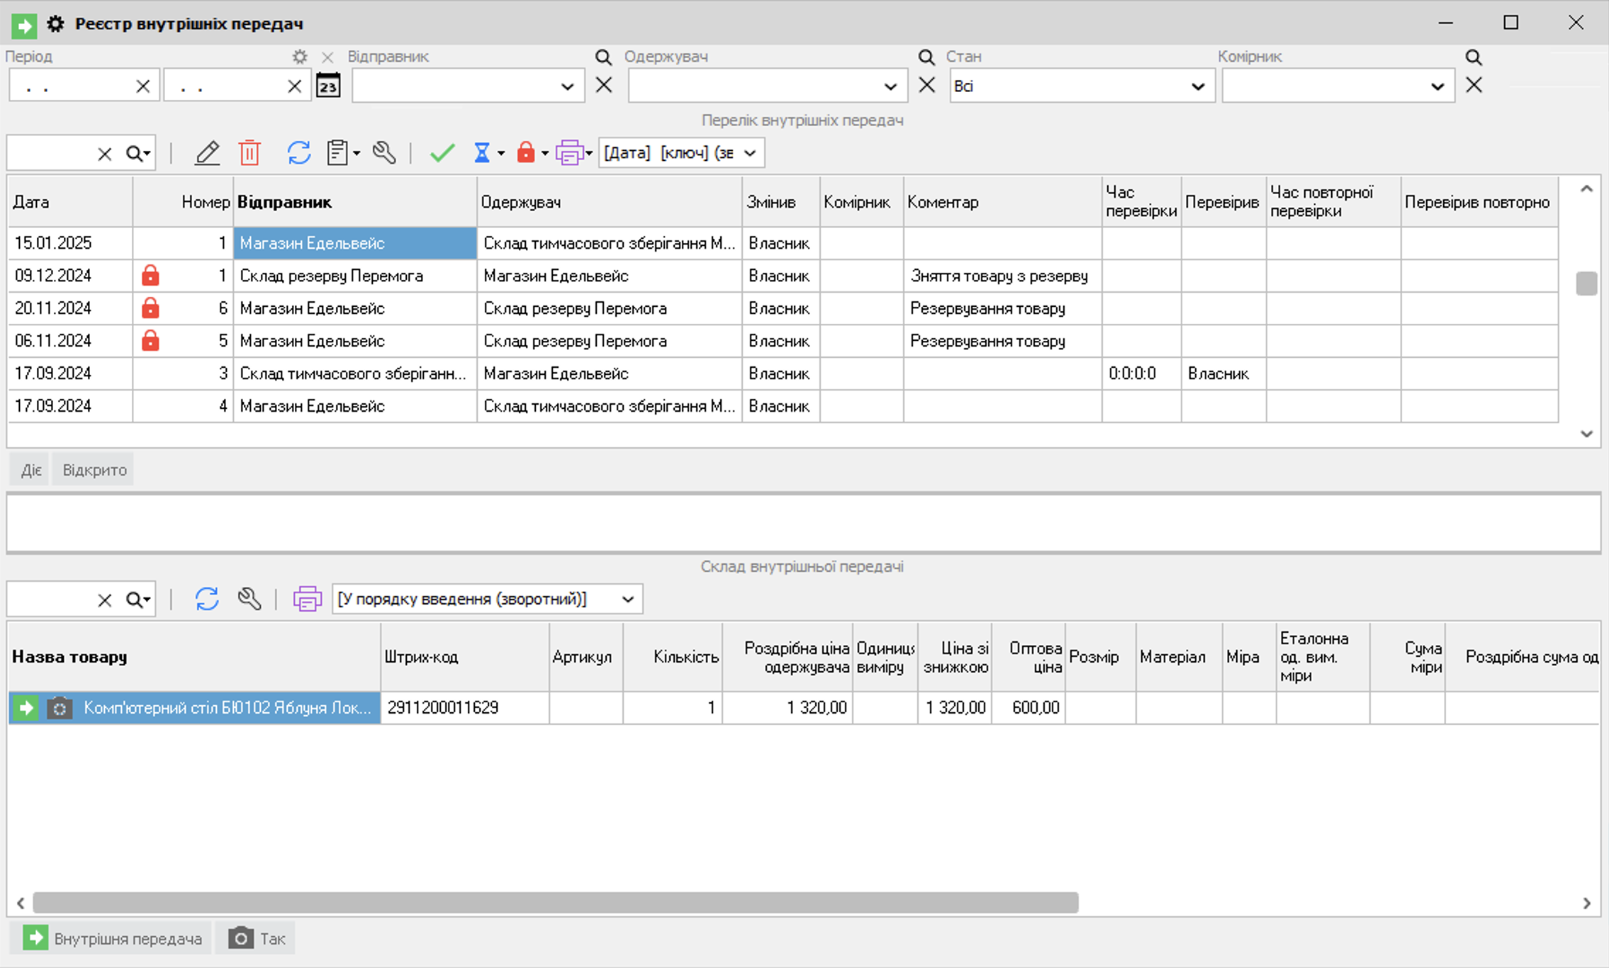Click the Так camera button

pos(257,939)
